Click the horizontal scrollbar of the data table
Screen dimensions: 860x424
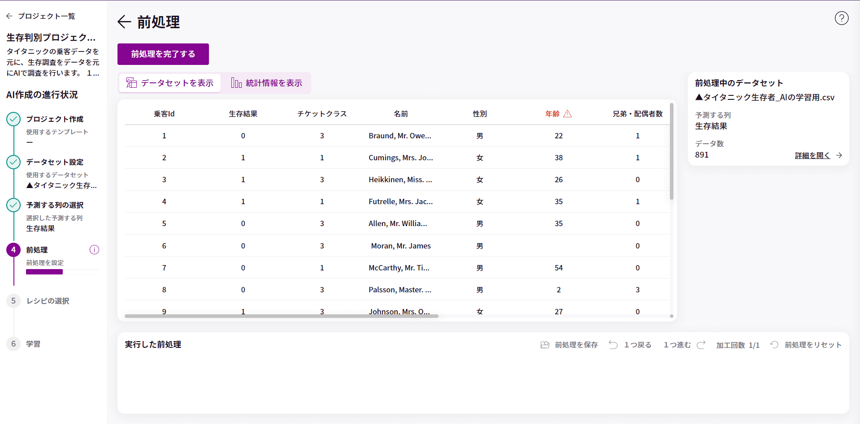pyautogui.click(x=281, y=316)
